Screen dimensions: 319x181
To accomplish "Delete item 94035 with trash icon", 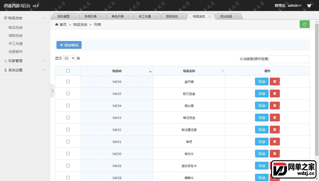I will pyautogui.click(x=275, y=94).
